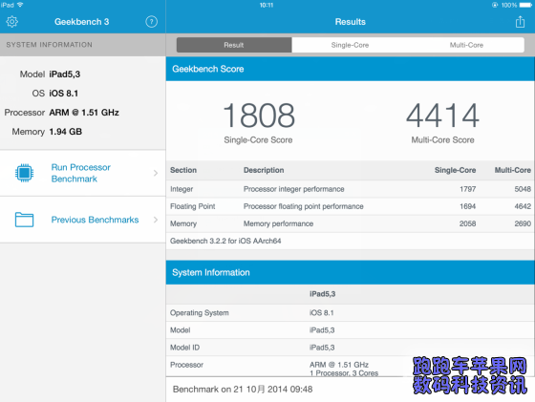
Task: Tap sidebar Memory 1.94 GB entry
Action: point(47,132)
